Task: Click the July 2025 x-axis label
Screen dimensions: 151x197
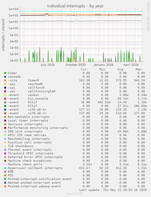Action: 48,65
